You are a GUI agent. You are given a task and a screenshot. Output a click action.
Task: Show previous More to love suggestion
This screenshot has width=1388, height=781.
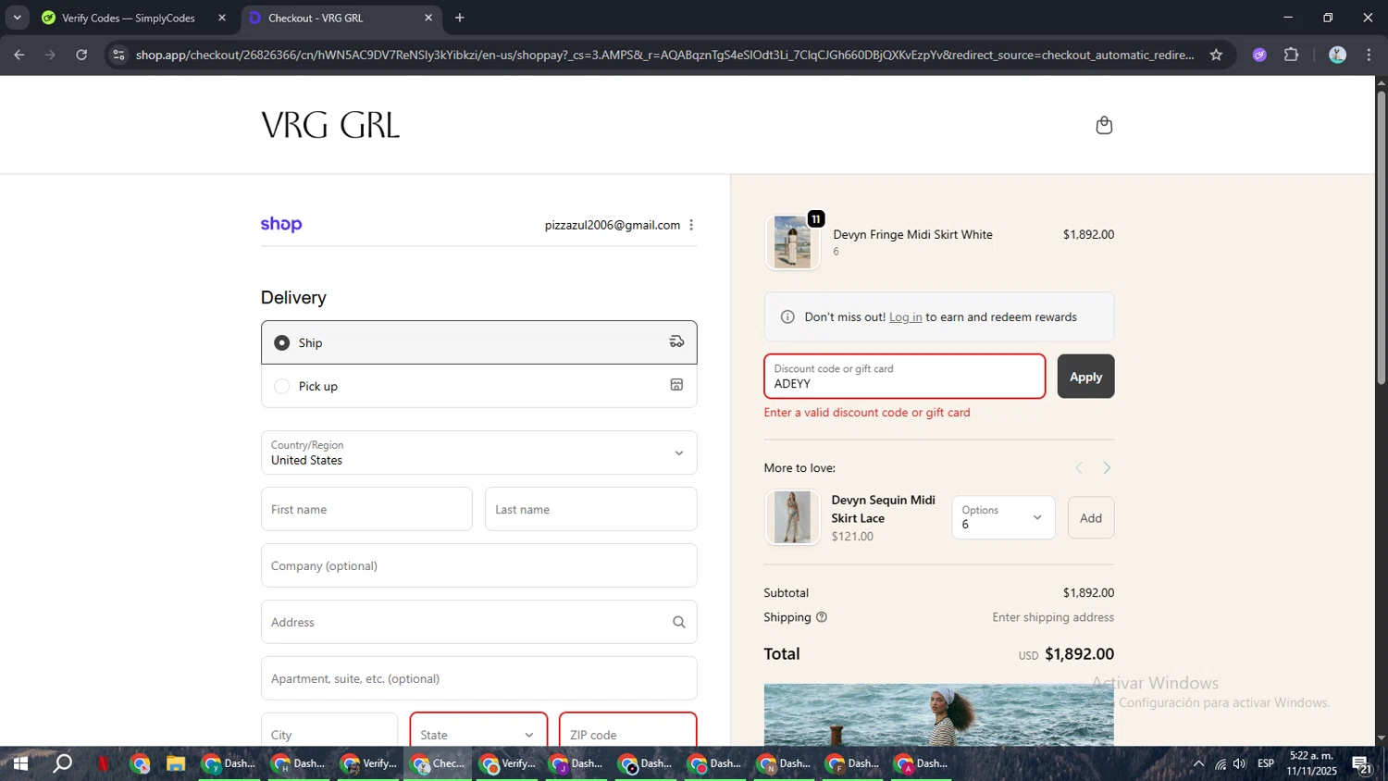[x=1079, y=468]
